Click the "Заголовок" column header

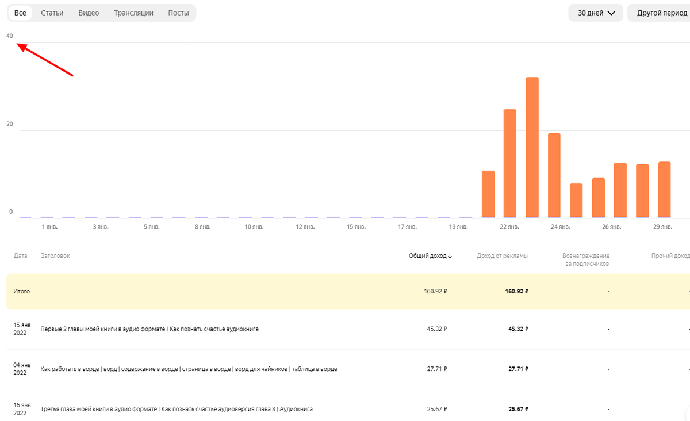tap(55, 256)
